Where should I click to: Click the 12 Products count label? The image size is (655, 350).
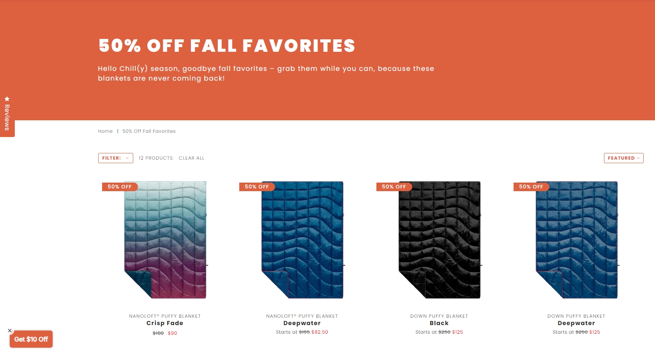tap(155, 158)
